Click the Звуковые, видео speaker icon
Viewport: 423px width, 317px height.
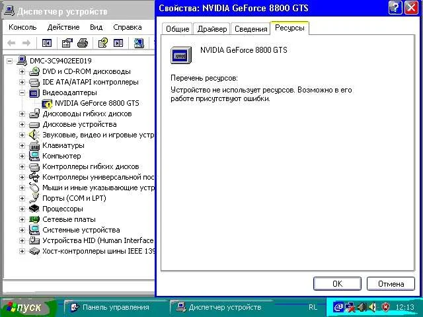[34, 135]
